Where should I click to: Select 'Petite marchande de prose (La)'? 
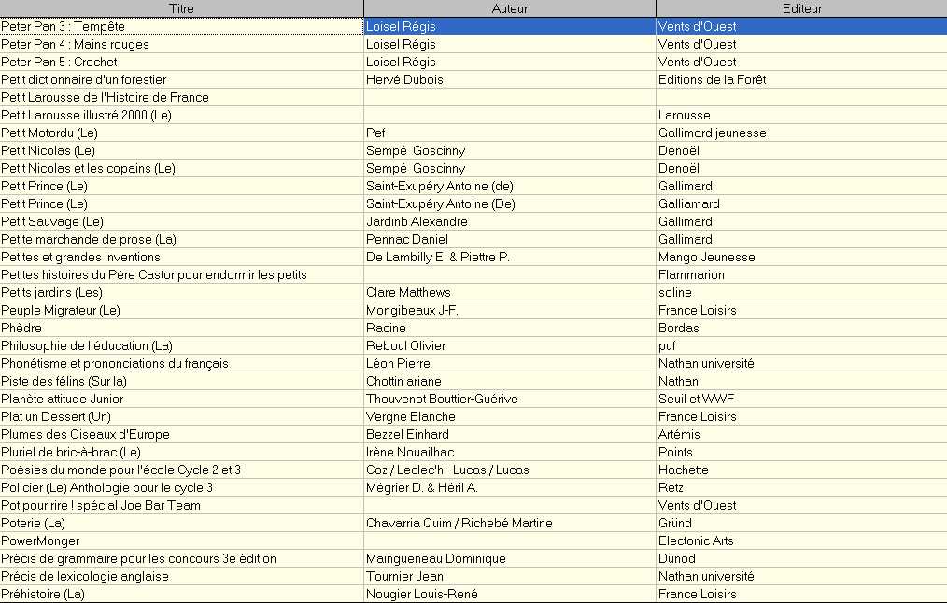[89, 239]
